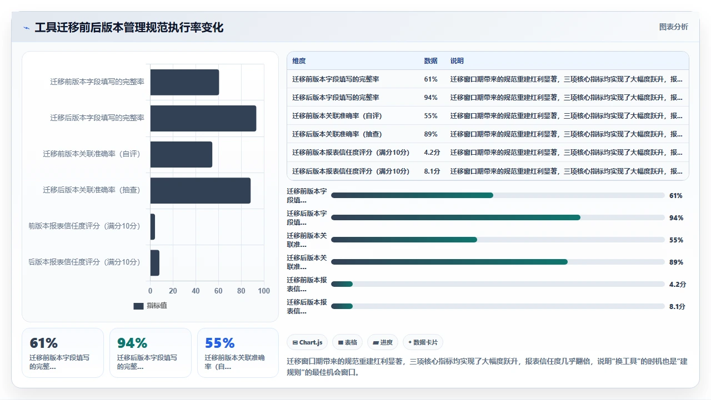Click the 4.2分 value in the table
The height and width of the screenshot is (400, 711).
[432, 153]
